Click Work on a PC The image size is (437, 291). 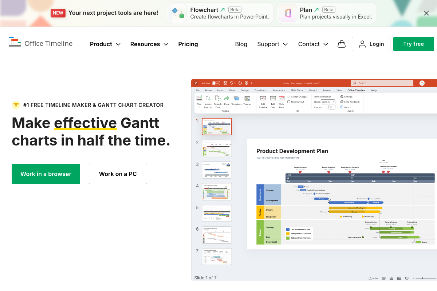118,174
